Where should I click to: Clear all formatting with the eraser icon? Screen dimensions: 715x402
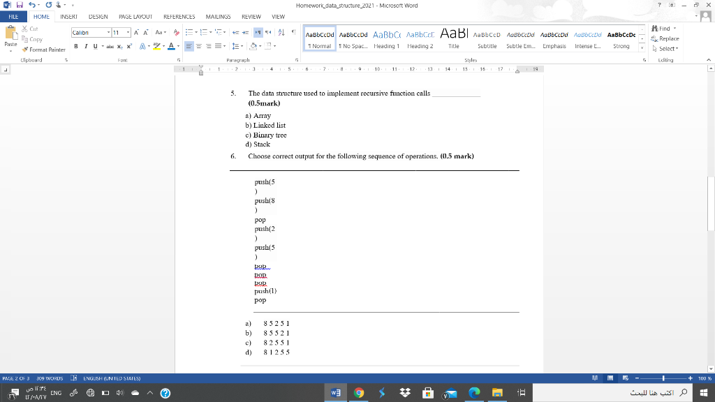(176, 32)
